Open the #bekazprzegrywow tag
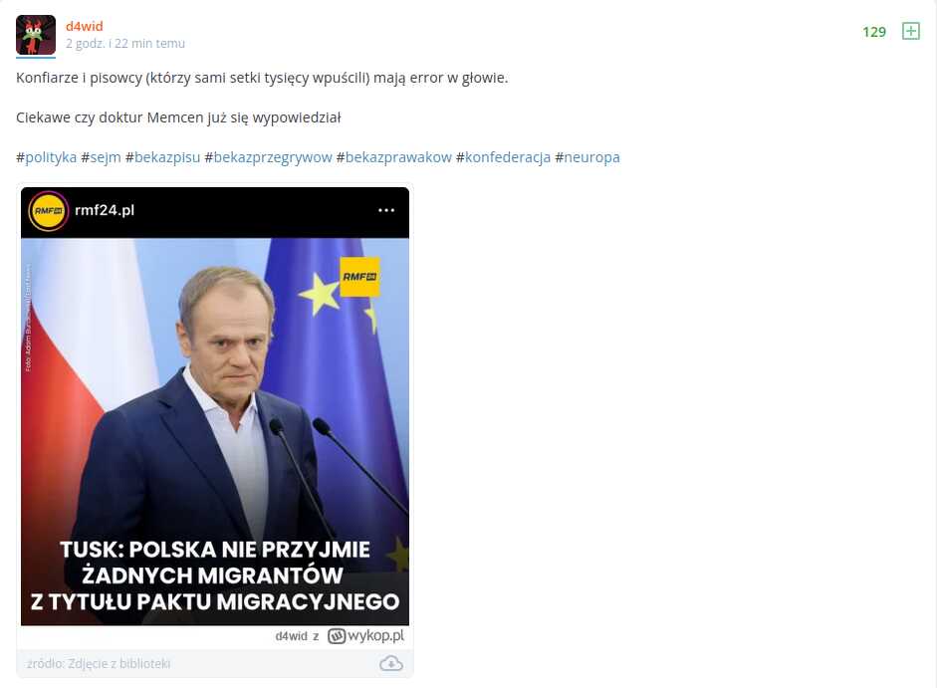Screen dimensions: 937x688 268,157
